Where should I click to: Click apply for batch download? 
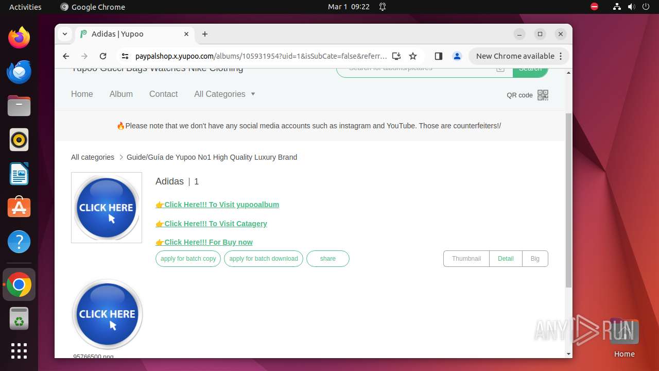coord(264,259)
